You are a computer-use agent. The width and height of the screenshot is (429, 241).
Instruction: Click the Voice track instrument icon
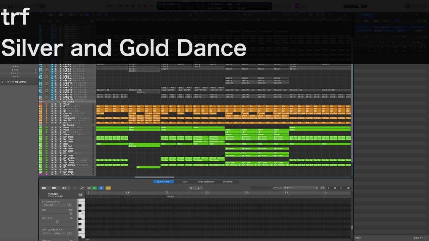(46, 104)
